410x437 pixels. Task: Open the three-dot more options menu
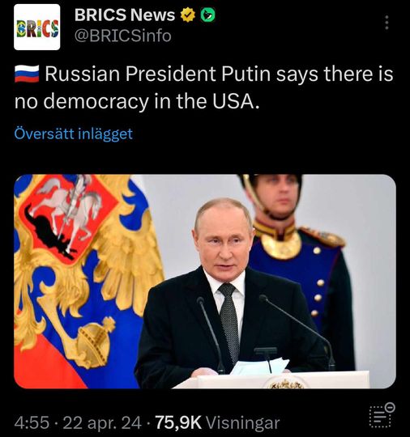pyautogui.click(x=387, y=23)
